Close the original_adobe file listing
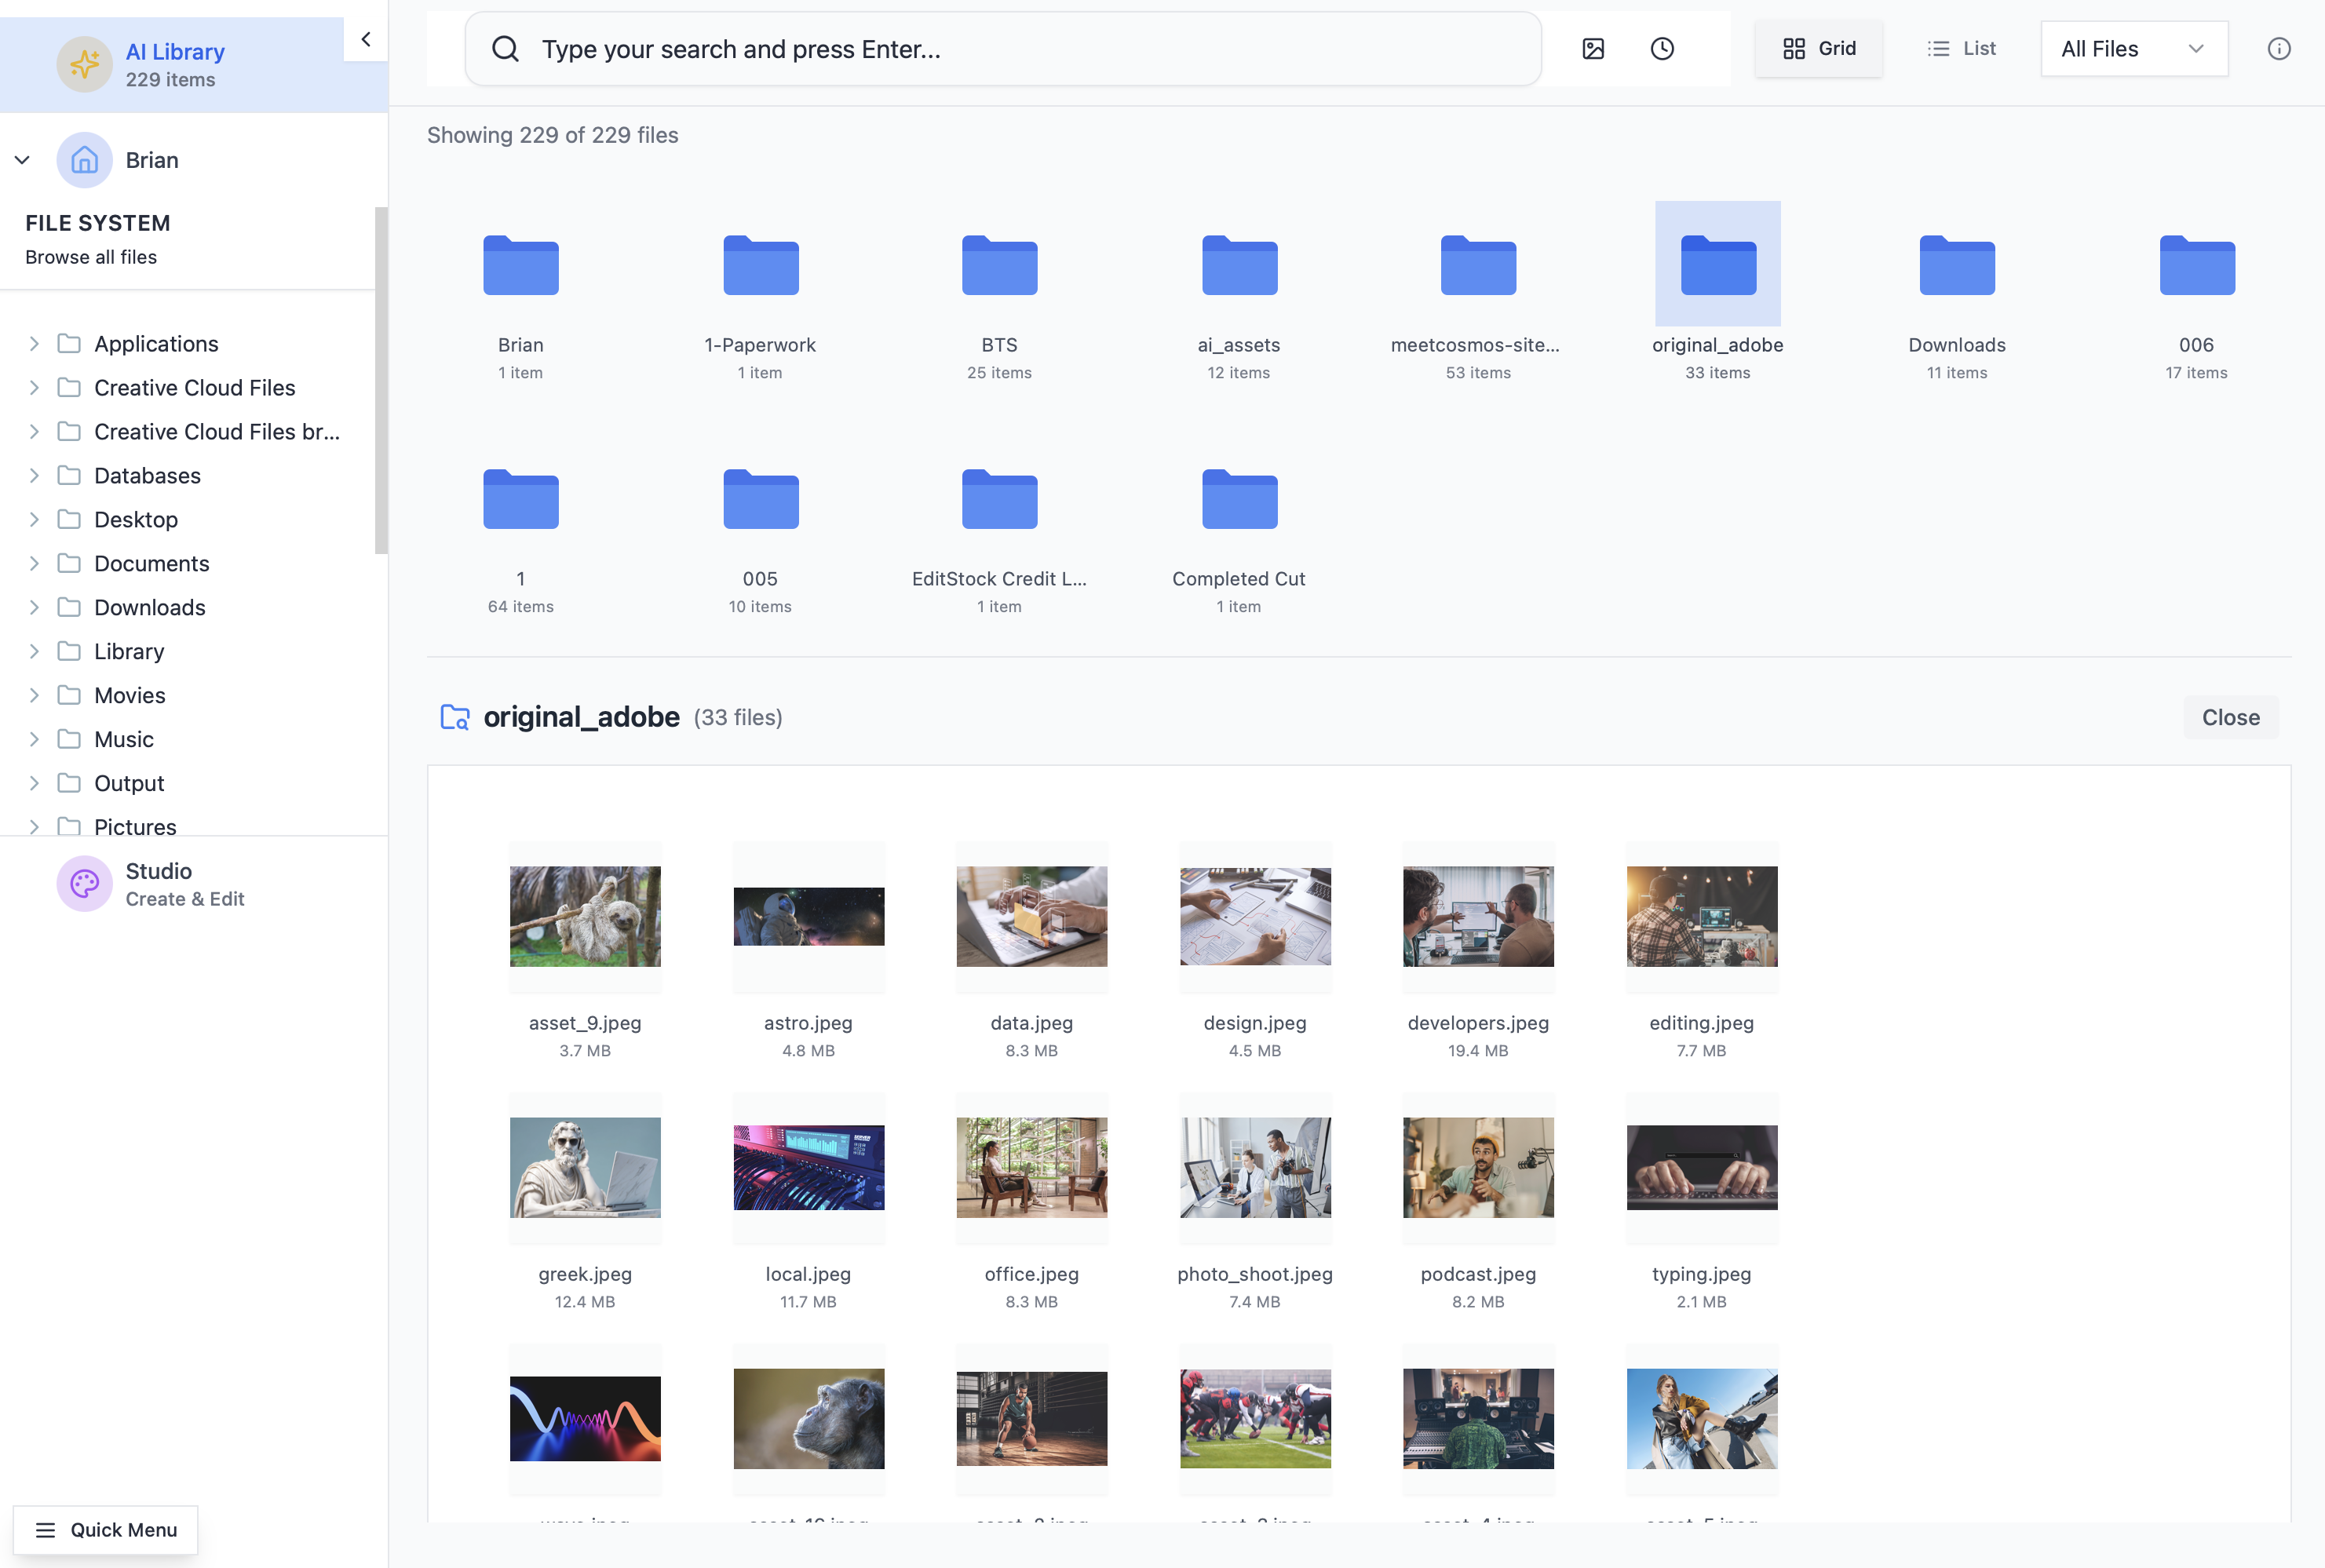The height and width of the screenshot is (1568, 2325). 2230,717
